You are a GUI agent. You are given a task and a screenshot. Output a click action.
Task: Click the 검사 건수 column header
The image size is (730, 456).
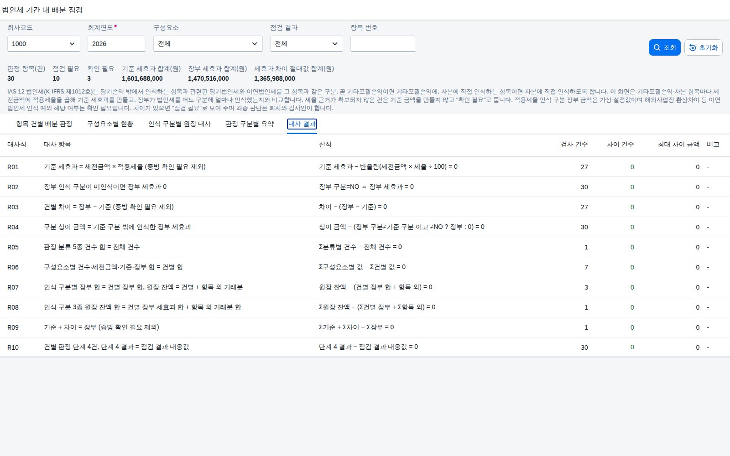(x=574, y=145)
